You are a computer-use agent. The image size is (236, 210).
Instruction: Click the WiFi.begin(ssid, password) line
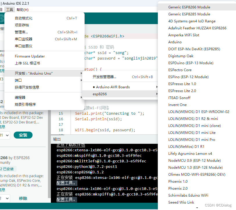105,130
